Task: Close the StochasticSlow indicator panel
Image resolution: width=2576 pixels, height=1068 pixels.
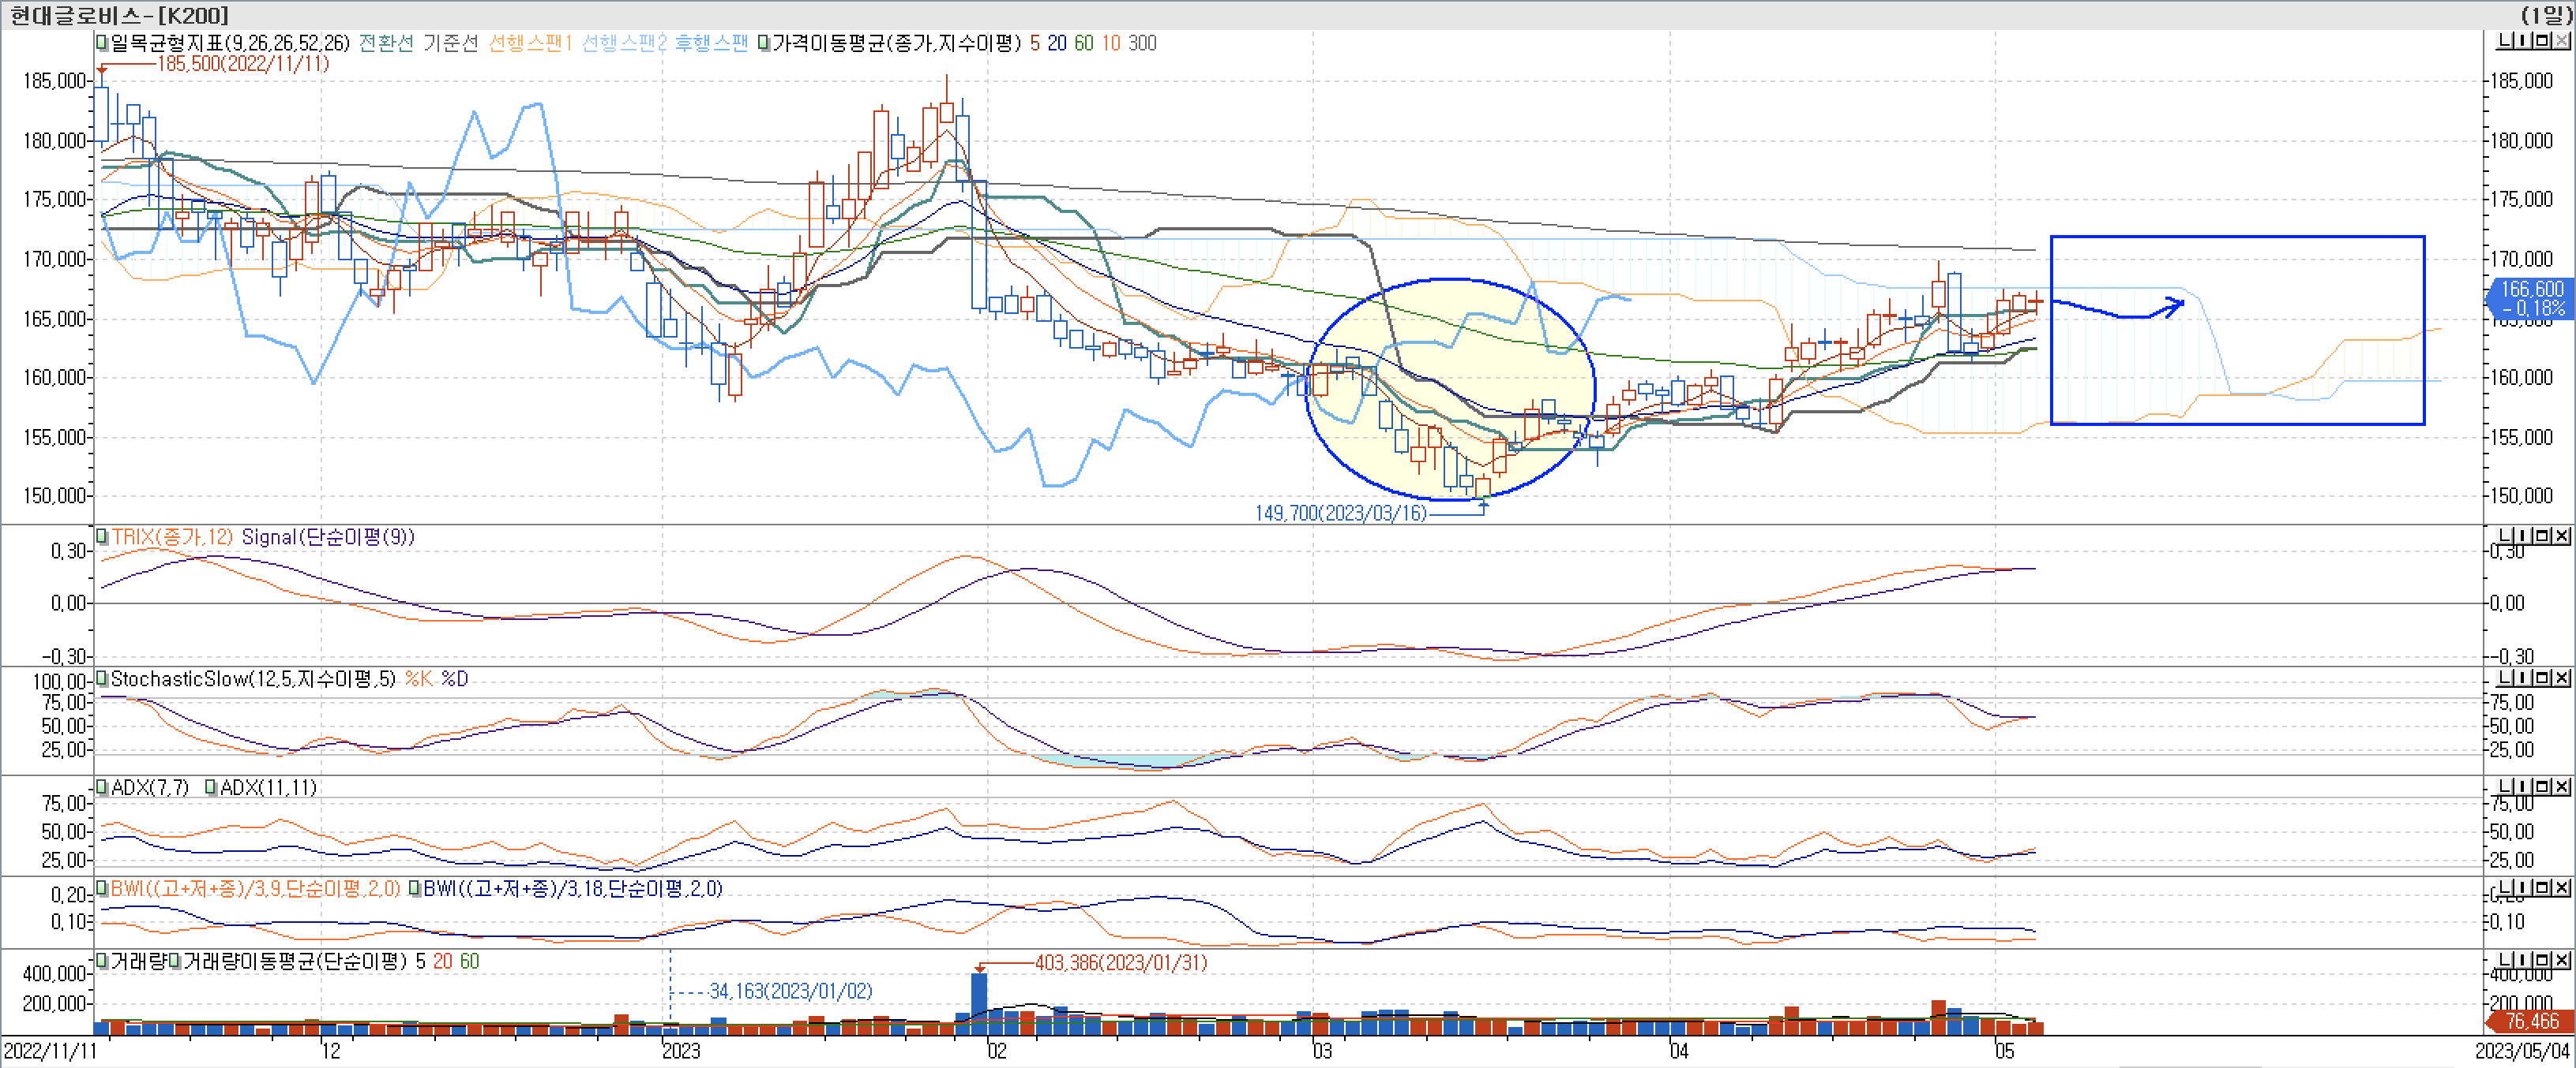Action: [2562, 678]
